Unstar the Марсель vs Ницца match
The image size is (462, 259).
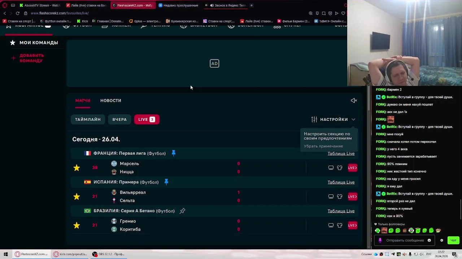(x=77, y=168)
